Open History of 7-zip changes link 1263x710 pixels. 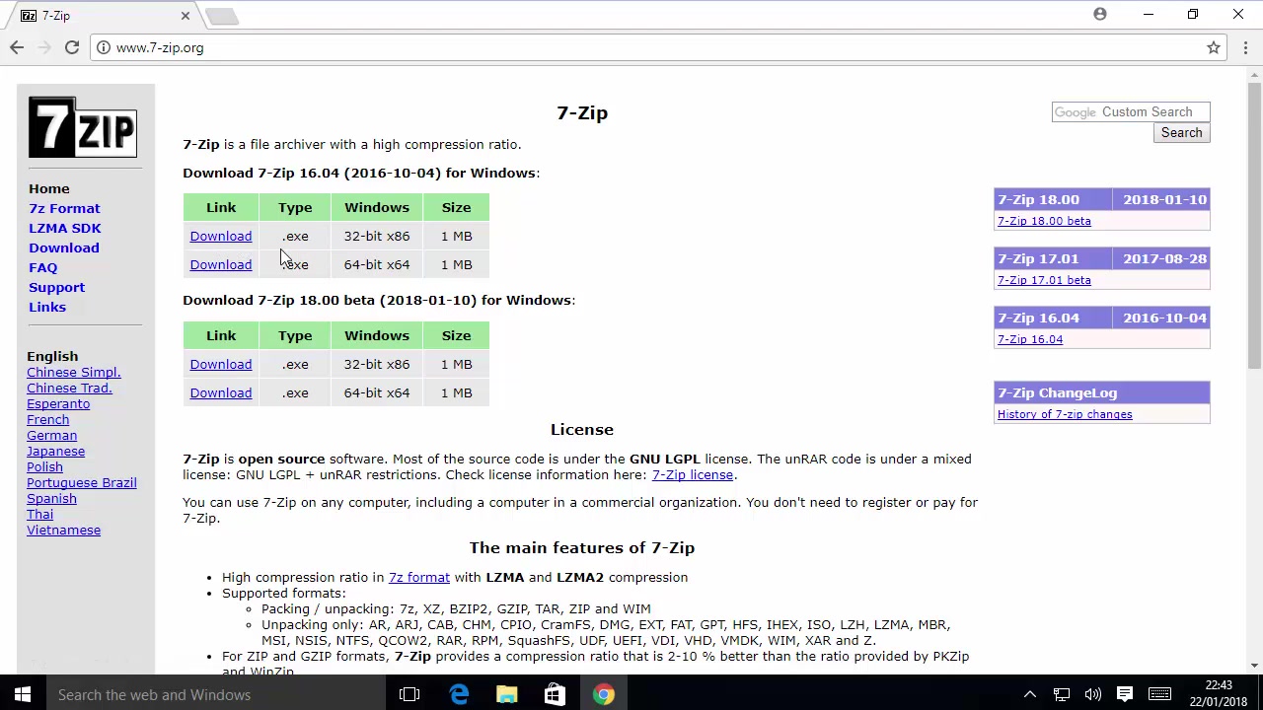click(1065, 414)
